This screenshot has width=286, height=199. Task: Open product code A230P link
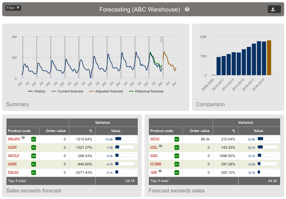click(x=12, y=147)
